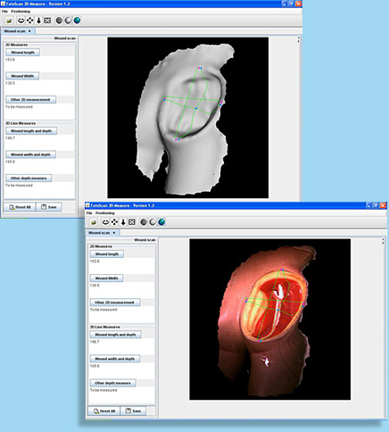Viewport: 389px width, 432px height.
Task: Four-arrow move icon in back grayscale window
Action: (29, 21)
